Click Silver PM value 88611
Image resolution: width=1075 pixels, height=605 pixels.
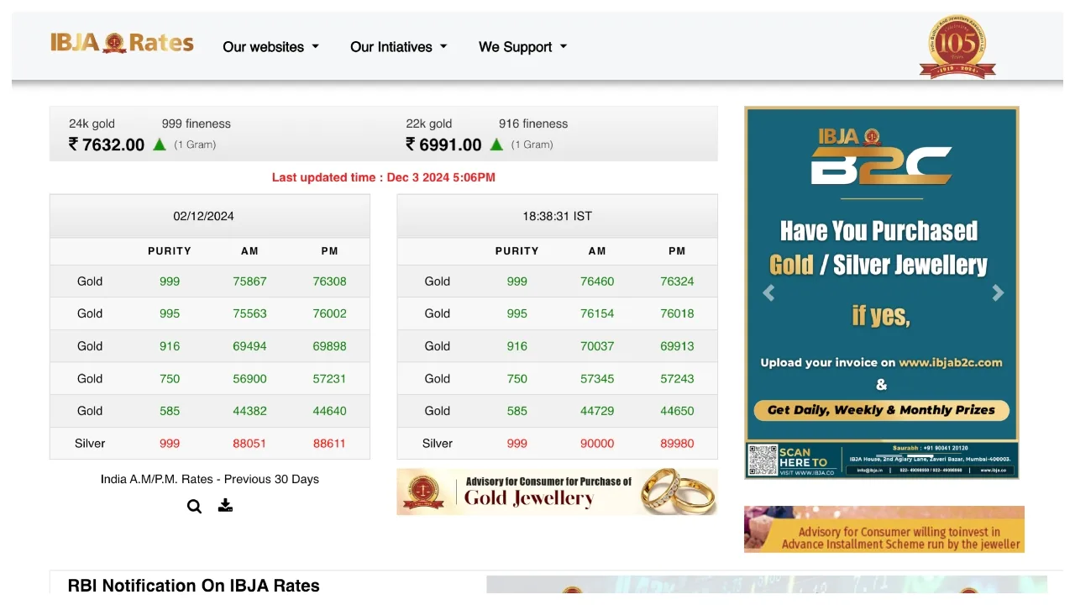329,444
